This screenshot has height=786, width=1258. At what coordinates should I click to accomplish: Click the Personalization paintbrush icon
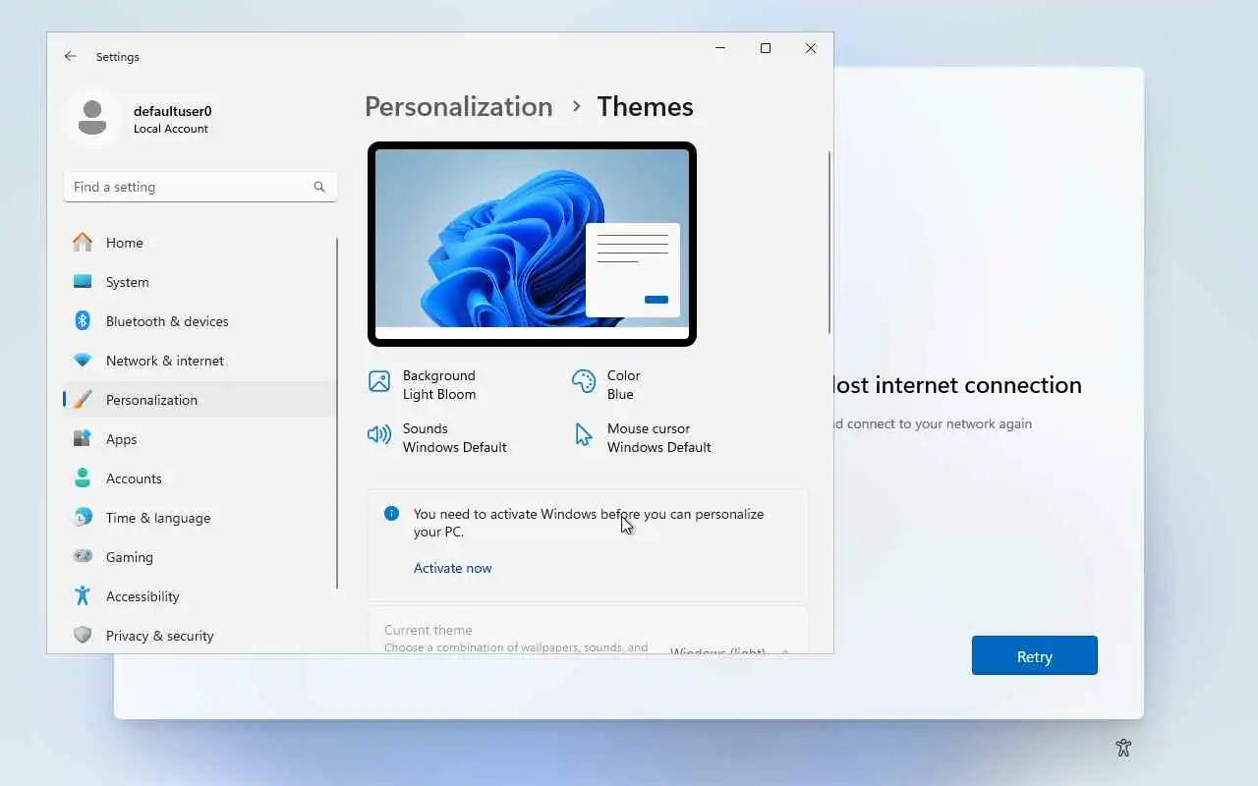[83, 400]
